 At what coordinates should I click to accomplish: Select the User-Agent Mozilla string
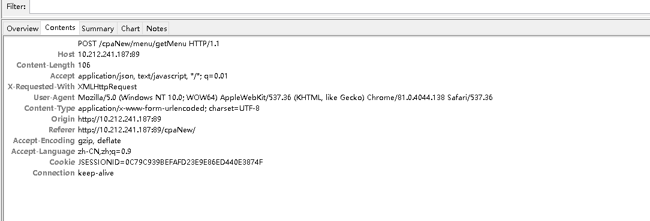[x=285, y=97]
